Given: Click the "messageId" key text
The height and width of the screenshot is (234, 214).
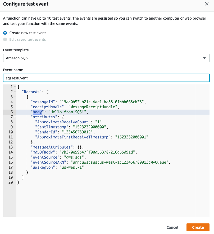Looking at the screenshot, I should click(x=43, y=102).
